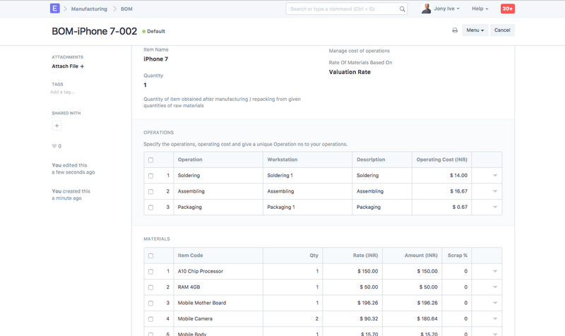Screen dimensions: 565x336
Task: Click the search magnifier icon
Action: click(x=403, y=9)
